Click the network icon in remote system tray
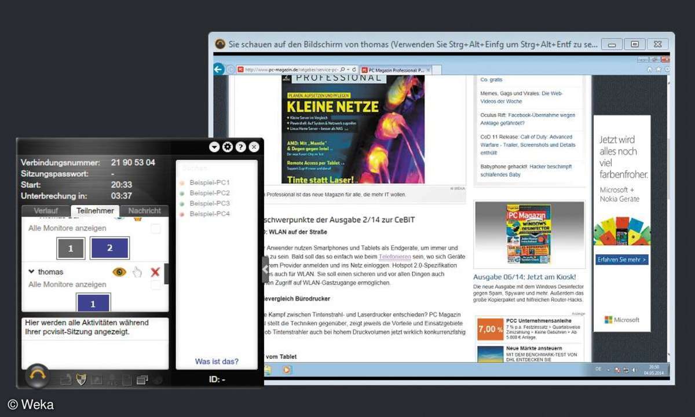 (626, 370)
